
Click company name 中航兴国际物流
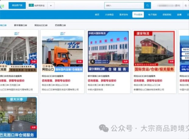95,90
